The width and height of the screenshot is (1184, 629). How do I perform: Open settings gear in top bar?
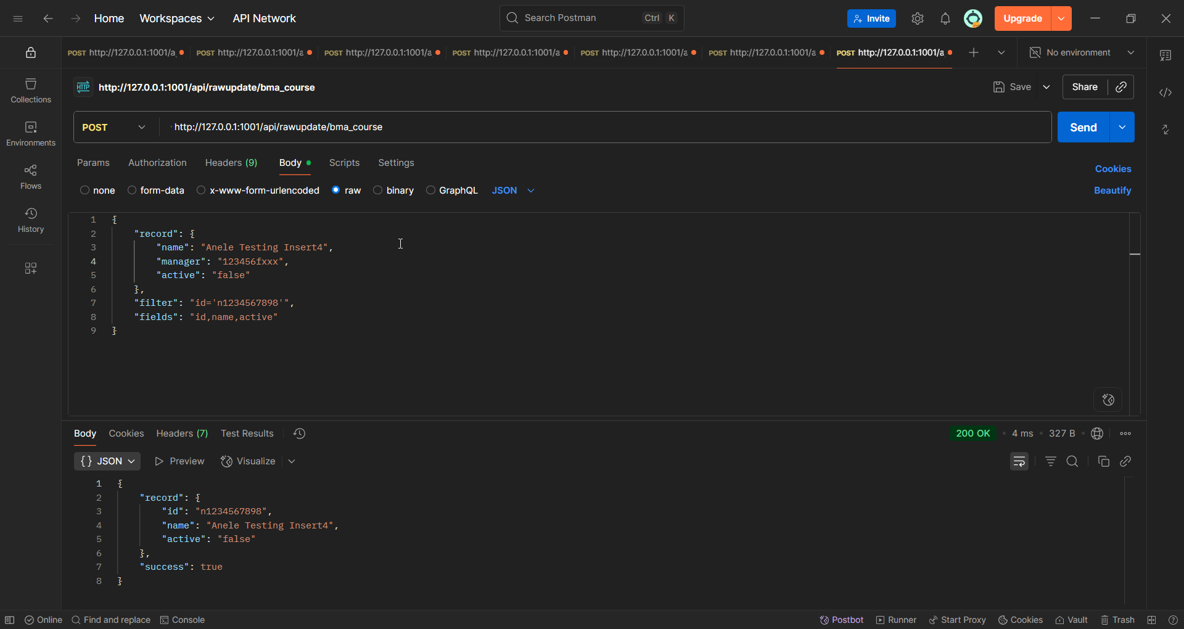click(x=918, y=18)
